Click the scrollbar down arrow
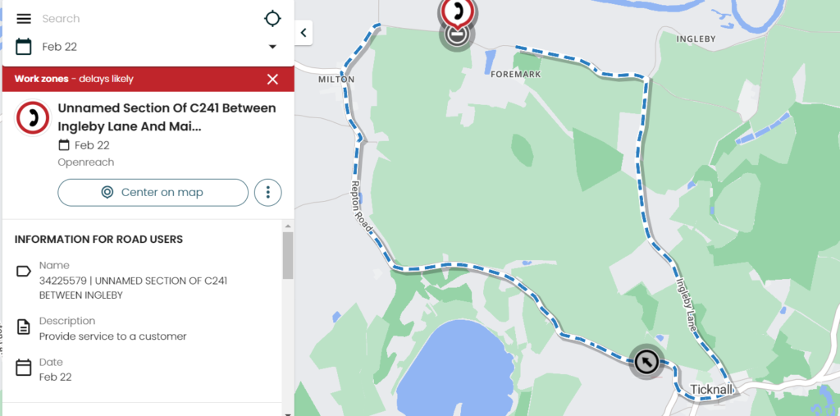 tap(288, 414)
